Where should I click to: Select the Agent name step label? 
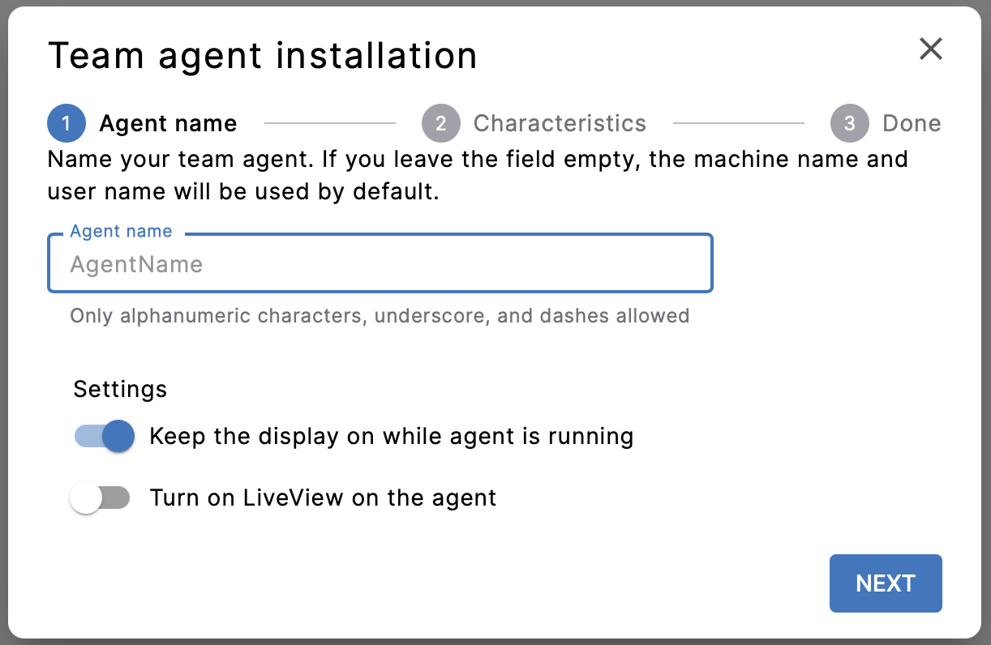[x=168, y=122]
